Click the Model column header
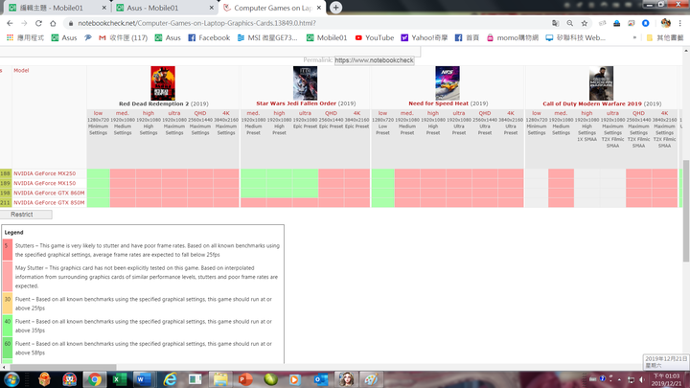 21,70
